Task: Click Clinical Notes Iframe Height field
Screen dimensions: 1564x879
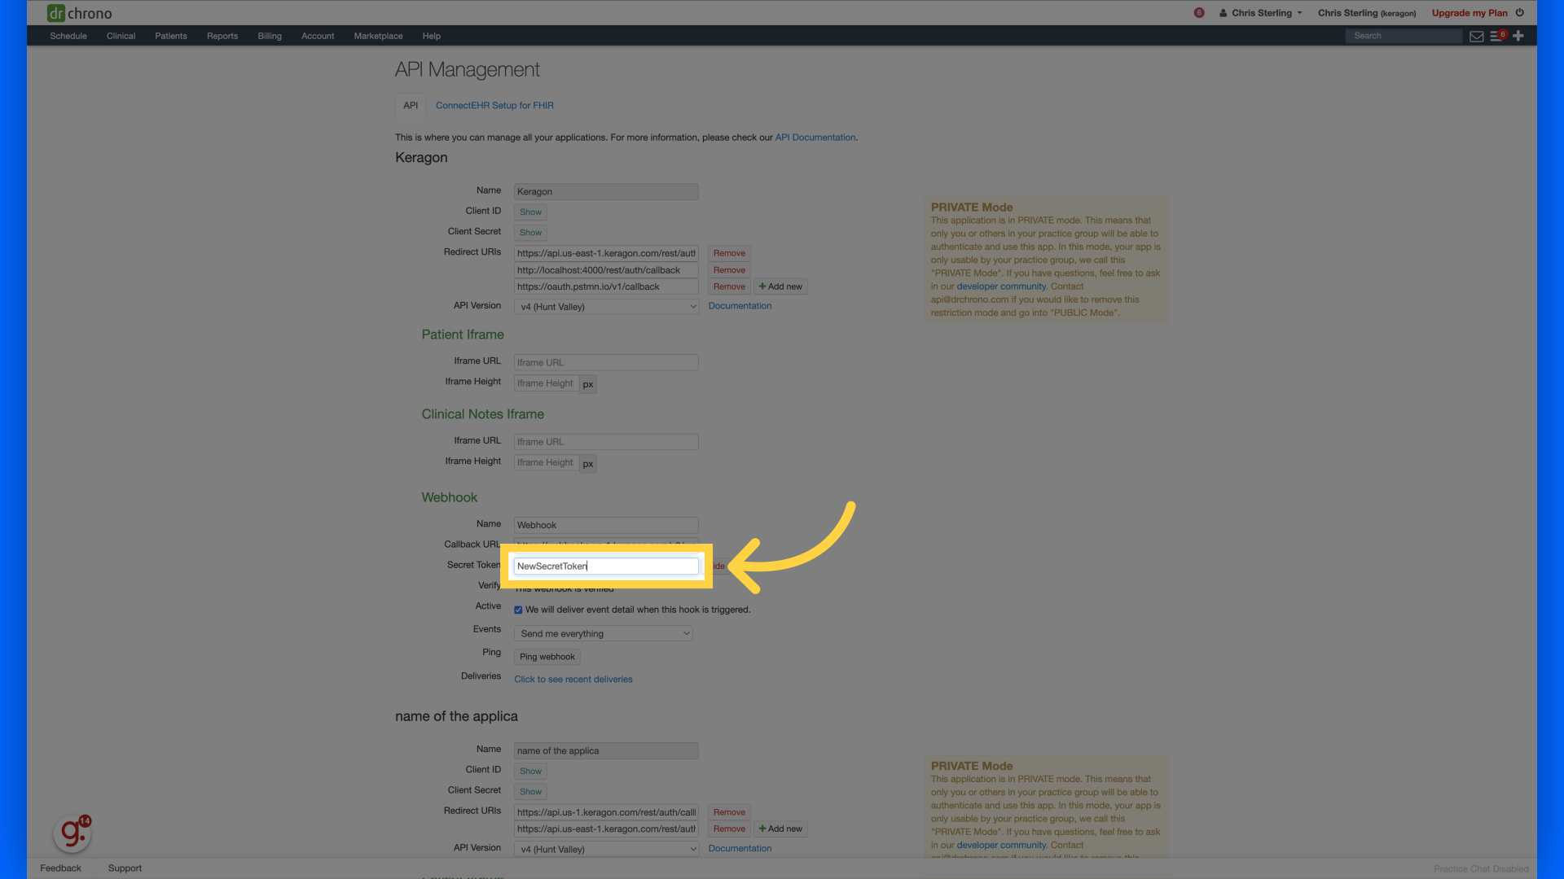Action: click(x=546, y=462)
